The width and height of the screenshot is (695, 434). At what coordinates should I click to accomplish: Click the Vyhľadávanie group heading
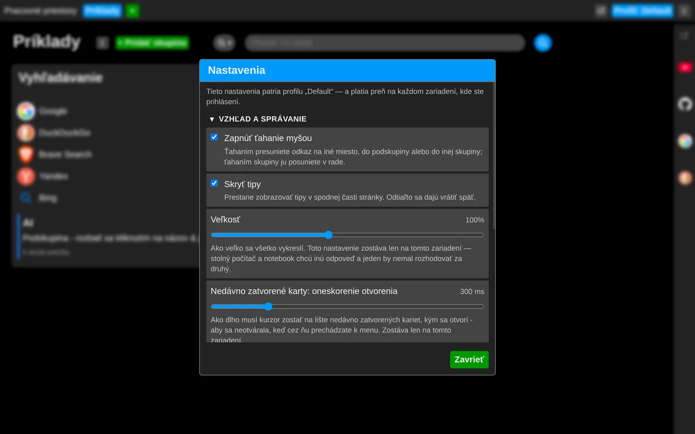click(60, 78)
